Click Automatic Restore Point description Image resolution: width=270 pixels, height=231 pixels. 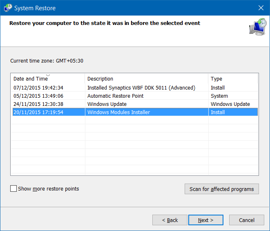click(115, 96)
